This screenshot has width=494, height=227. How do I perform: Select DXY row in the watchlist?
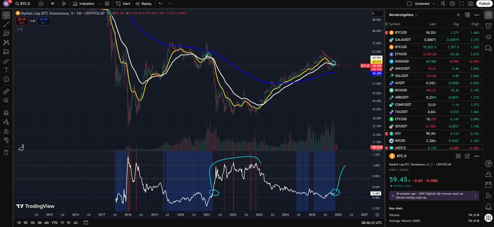[433, 133]
